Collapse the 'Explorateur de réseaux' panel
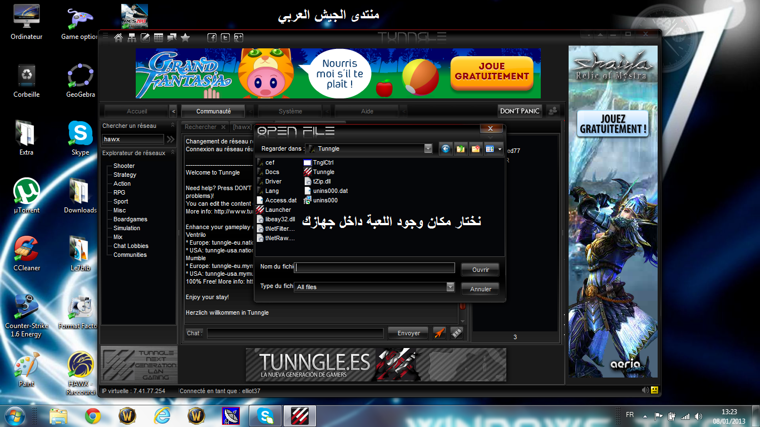Screen dimensions: 760x427 (172, 153)
